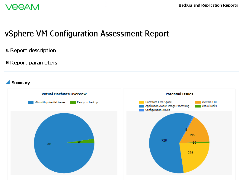Click the Summary section label
This screenshot has width=239, height=181.
click(x=21, y=83)
